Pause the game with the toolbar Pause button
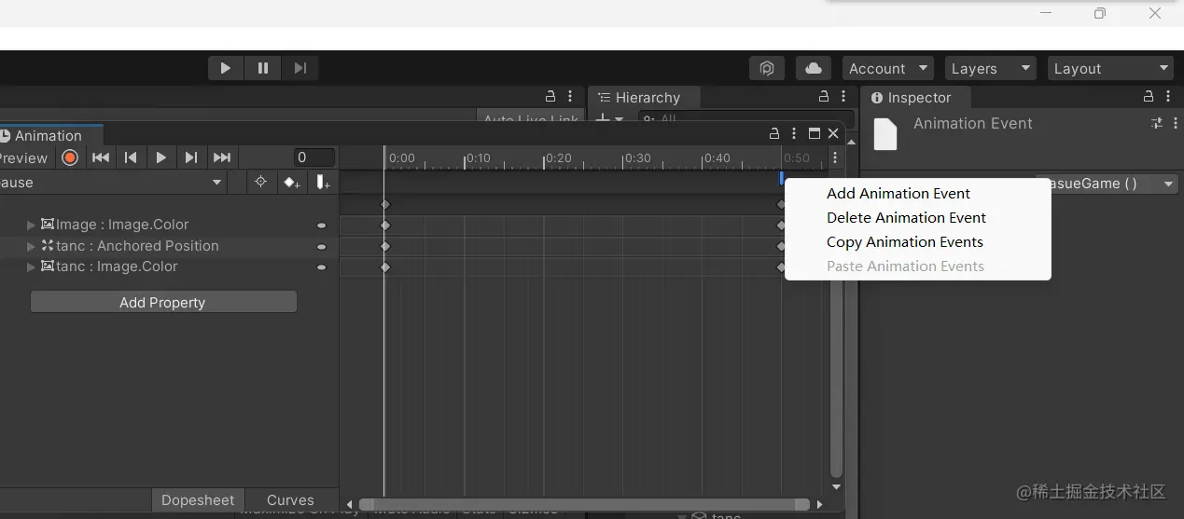1184x519 pixels. [x=263, y=68]
